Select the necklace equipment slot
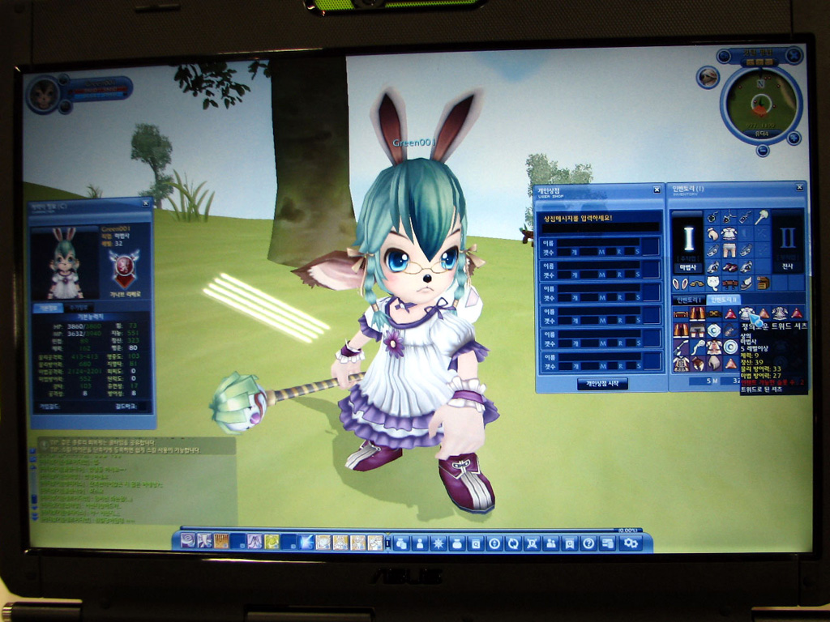This screenshot has width=830, height=622. 729,217
